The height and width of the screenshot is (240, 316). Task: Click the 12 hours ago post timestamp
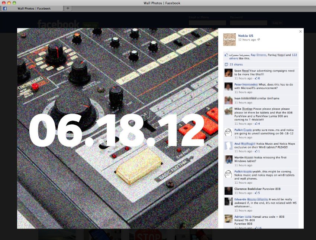[247, 40]
